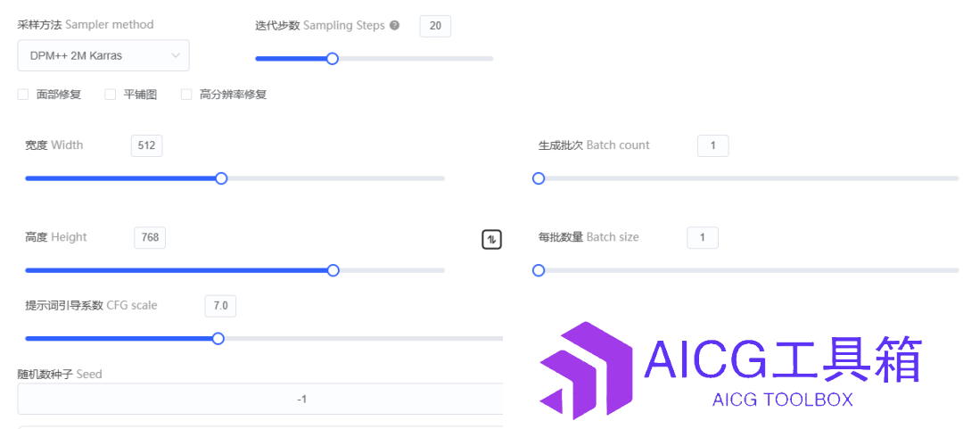Click the Batch count value box
Image resolution: width=963 pixels, height=429 pixels.
713,146
